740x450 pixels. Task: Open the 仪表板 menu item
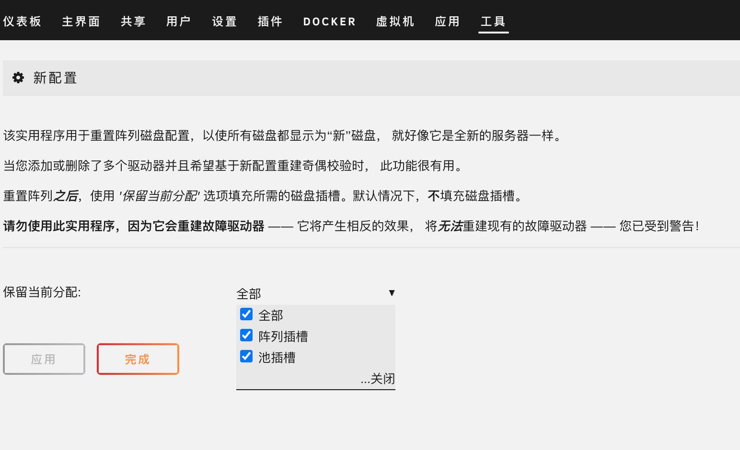[x=23, y=21]
